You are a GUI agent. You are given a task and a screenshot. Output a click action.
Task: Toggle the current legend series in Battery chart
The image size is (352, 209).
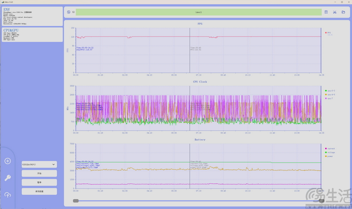330,149
